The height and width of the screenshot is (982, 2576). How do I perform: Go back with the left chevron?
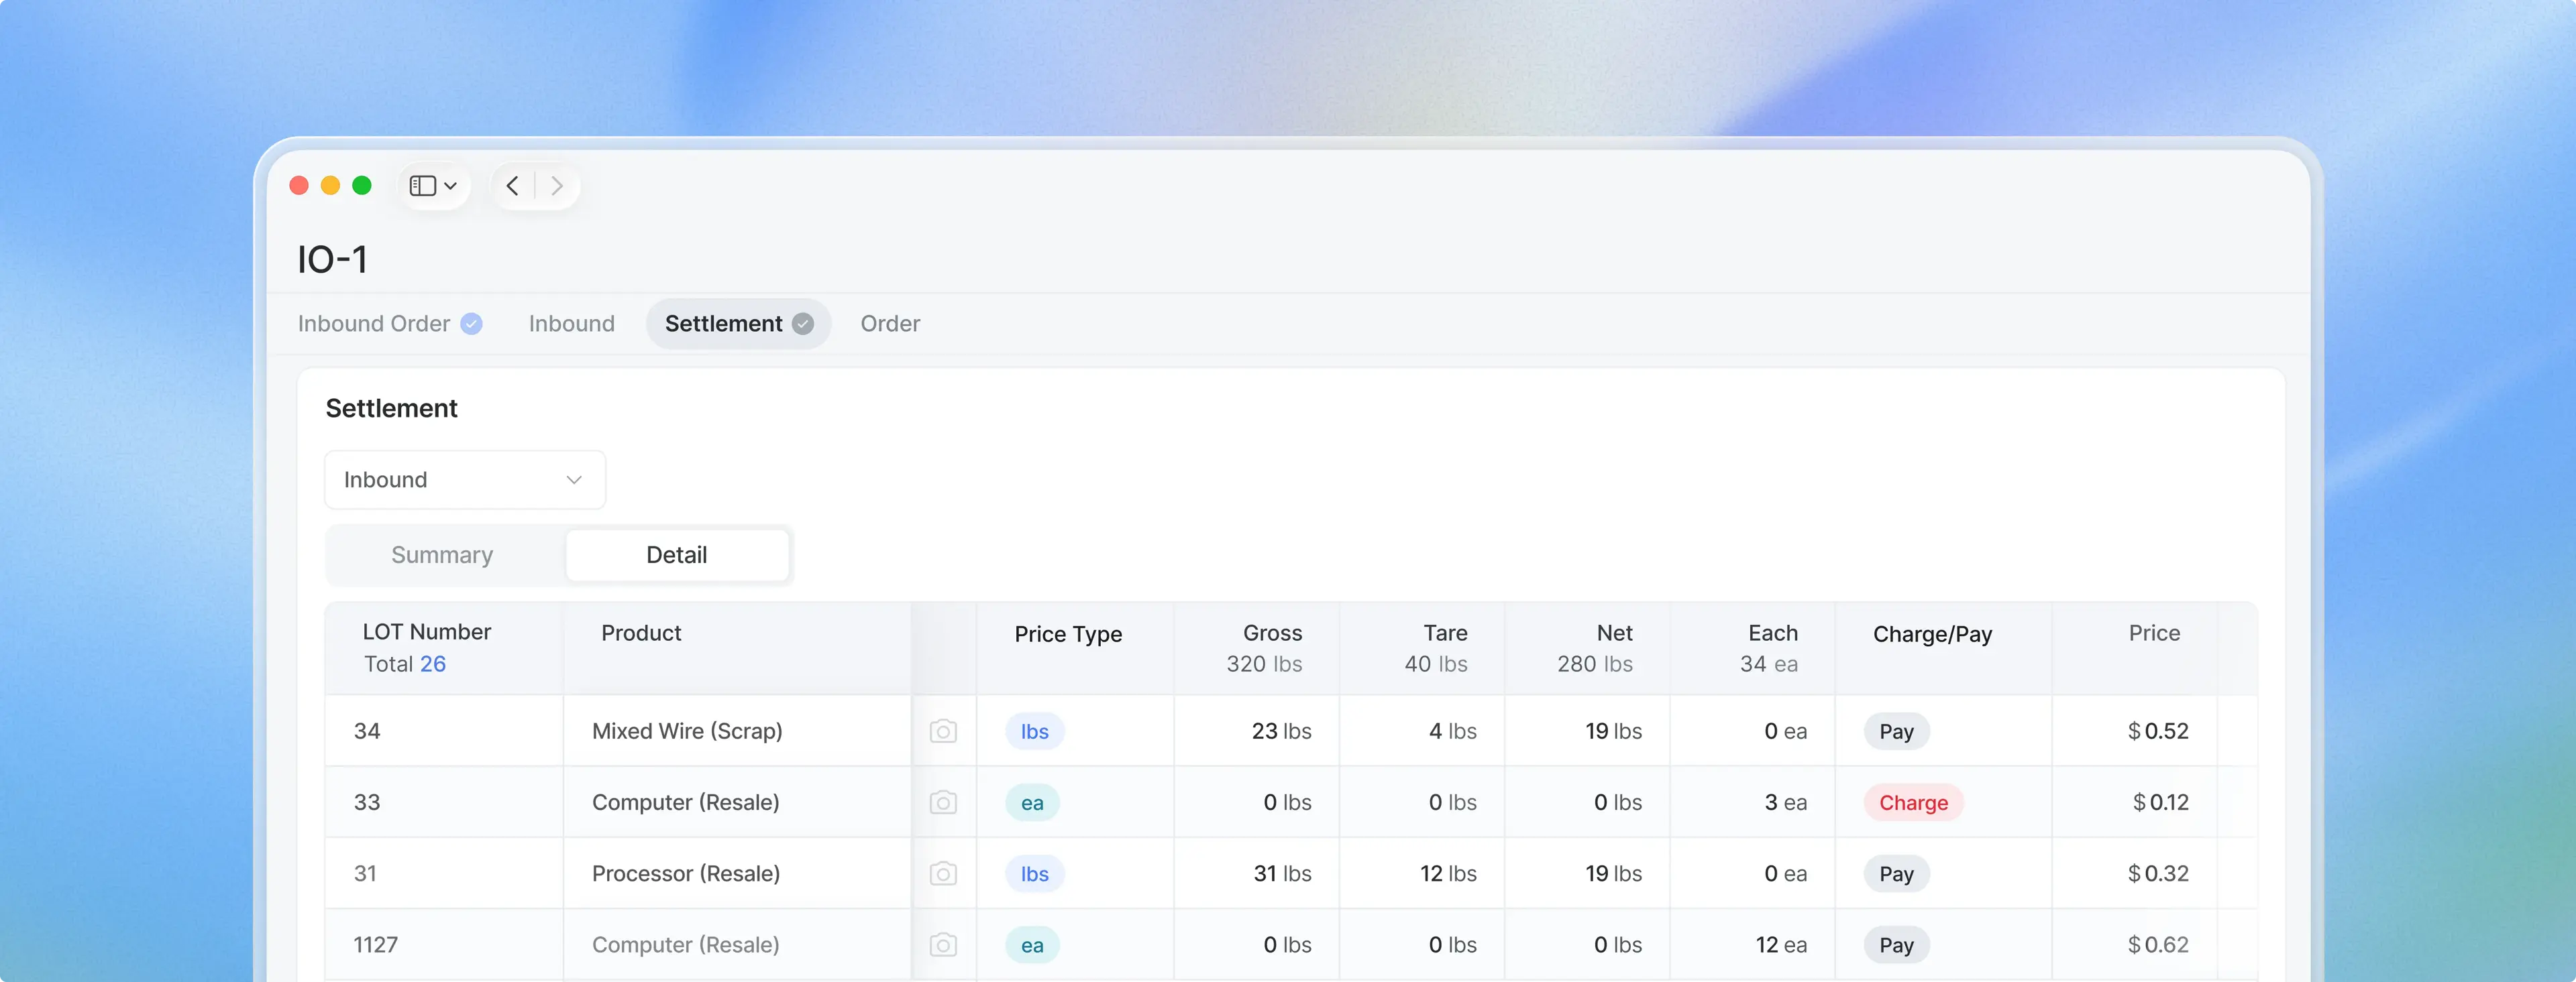tap(512, 186)
